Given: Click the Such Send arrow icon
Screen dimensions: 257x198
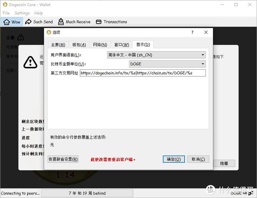Looking at the screenshot, I should 28,22.
